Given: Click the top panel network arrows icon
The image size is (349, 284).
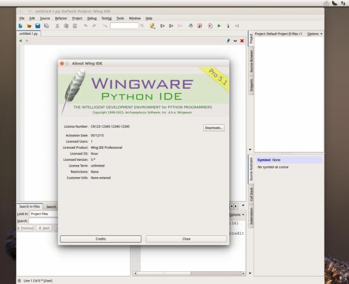Looking at the screenshot, I should click(x=343, y=3).
